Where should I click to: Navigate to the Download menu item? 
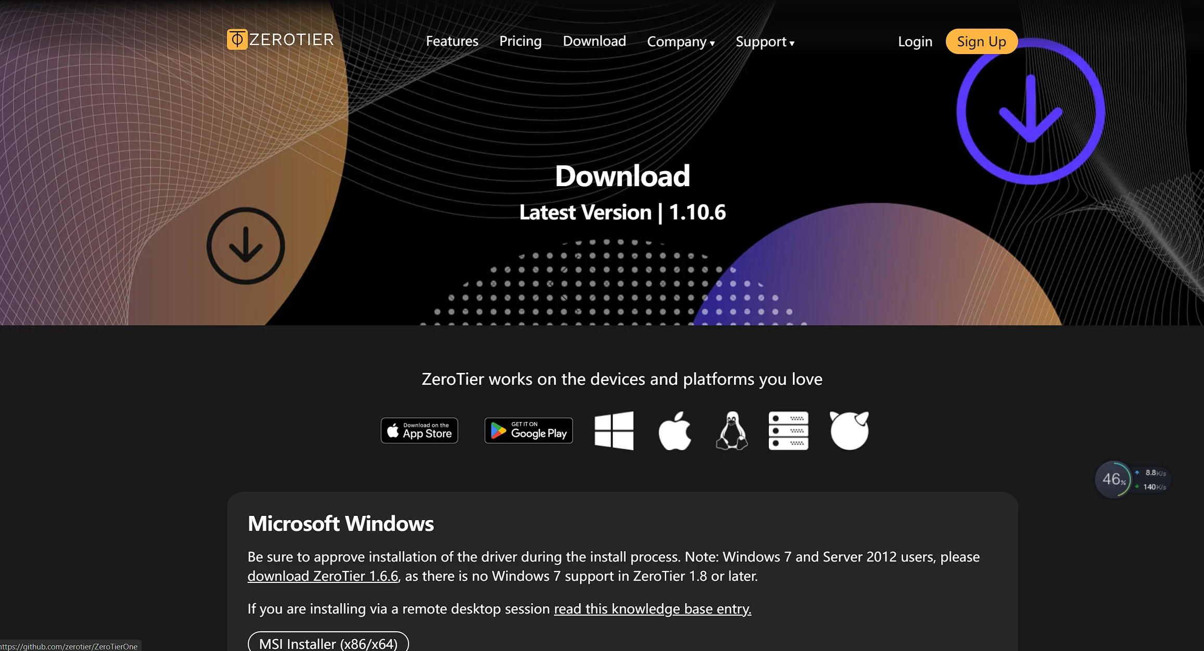[x=594, y=41]
